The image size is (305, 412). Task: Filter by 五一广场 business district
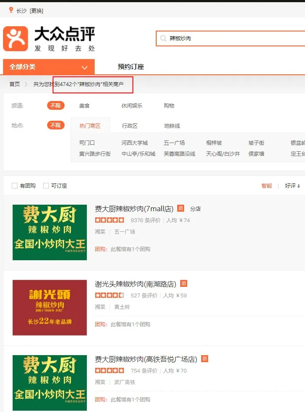coord(174,143)
